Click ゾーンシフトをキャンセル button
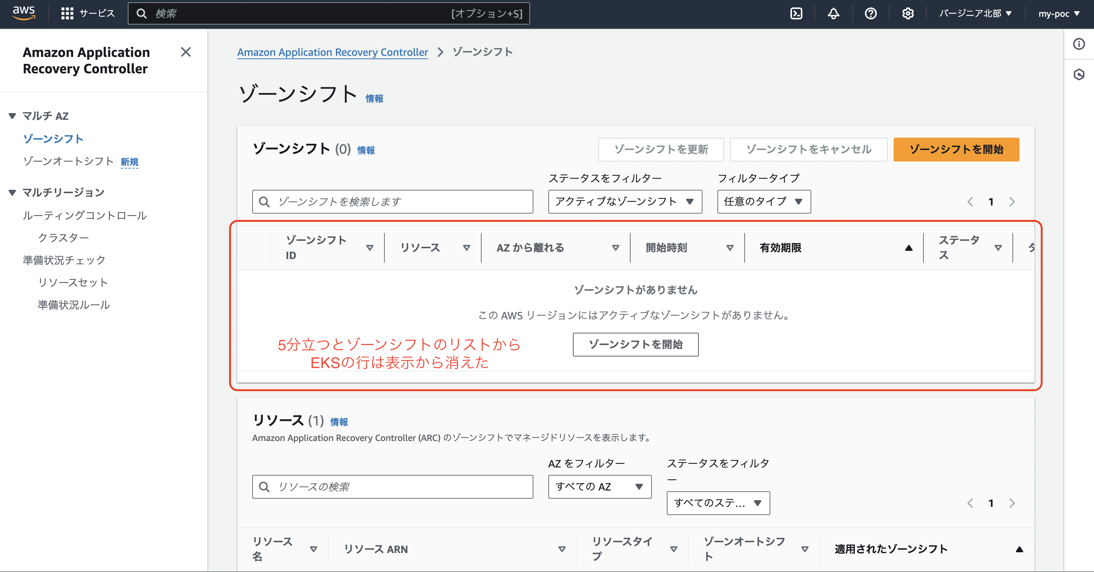 (x=808, y=149)
